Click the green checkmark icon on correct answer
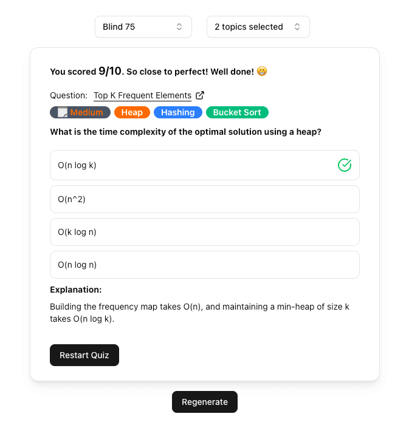The width and height of the screenshot is (409, 428). click(345, 165)
